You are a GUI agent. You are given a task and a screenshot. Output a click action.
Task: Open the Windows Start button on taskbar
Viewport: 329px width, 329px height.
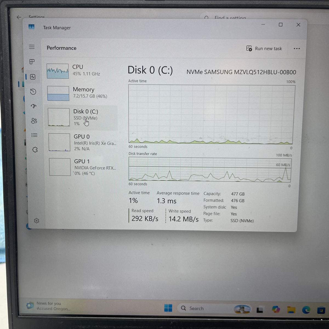168,308
